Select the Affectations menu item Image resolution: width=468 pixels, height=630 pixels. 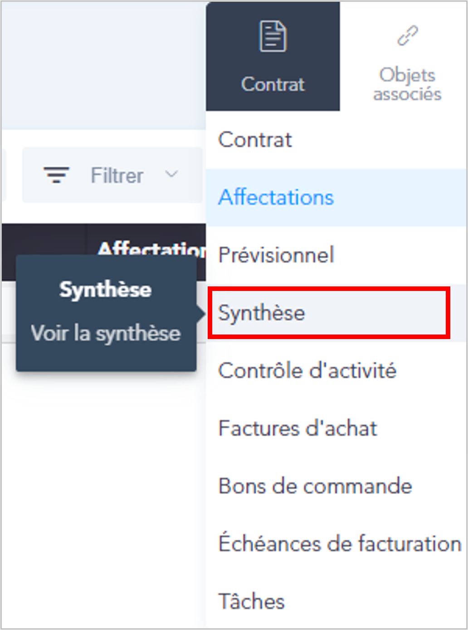[x=336, y=197]
